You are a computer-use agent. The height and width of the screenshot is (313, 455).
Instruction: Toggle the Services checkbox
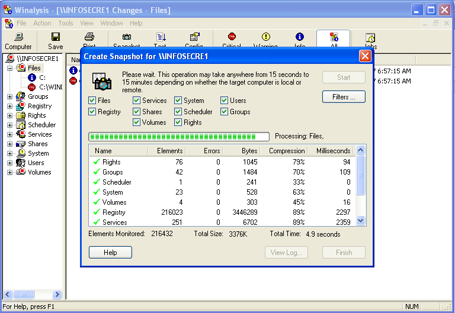(136, 101)
